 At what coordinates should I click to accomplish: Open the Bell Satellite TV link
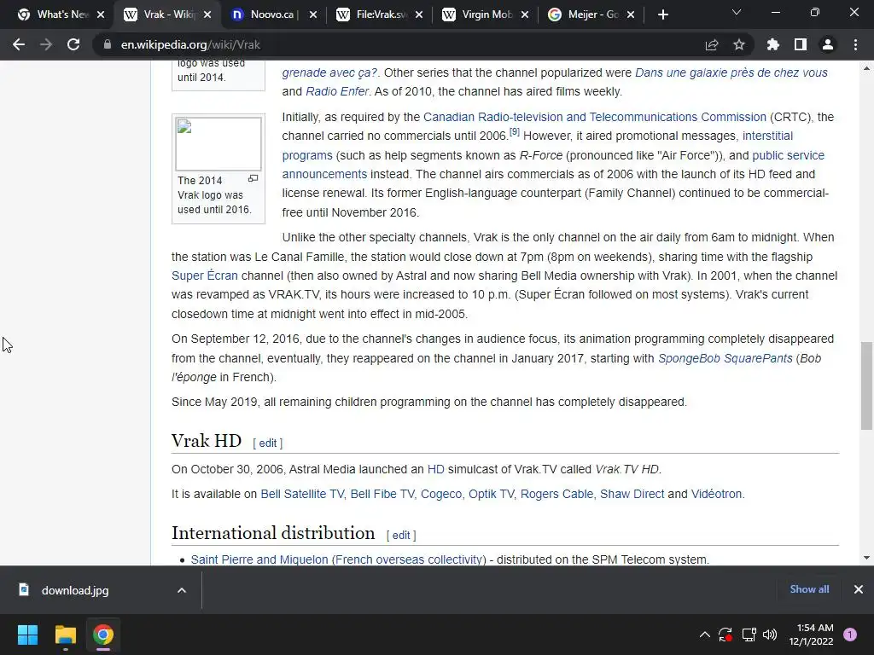302,494
